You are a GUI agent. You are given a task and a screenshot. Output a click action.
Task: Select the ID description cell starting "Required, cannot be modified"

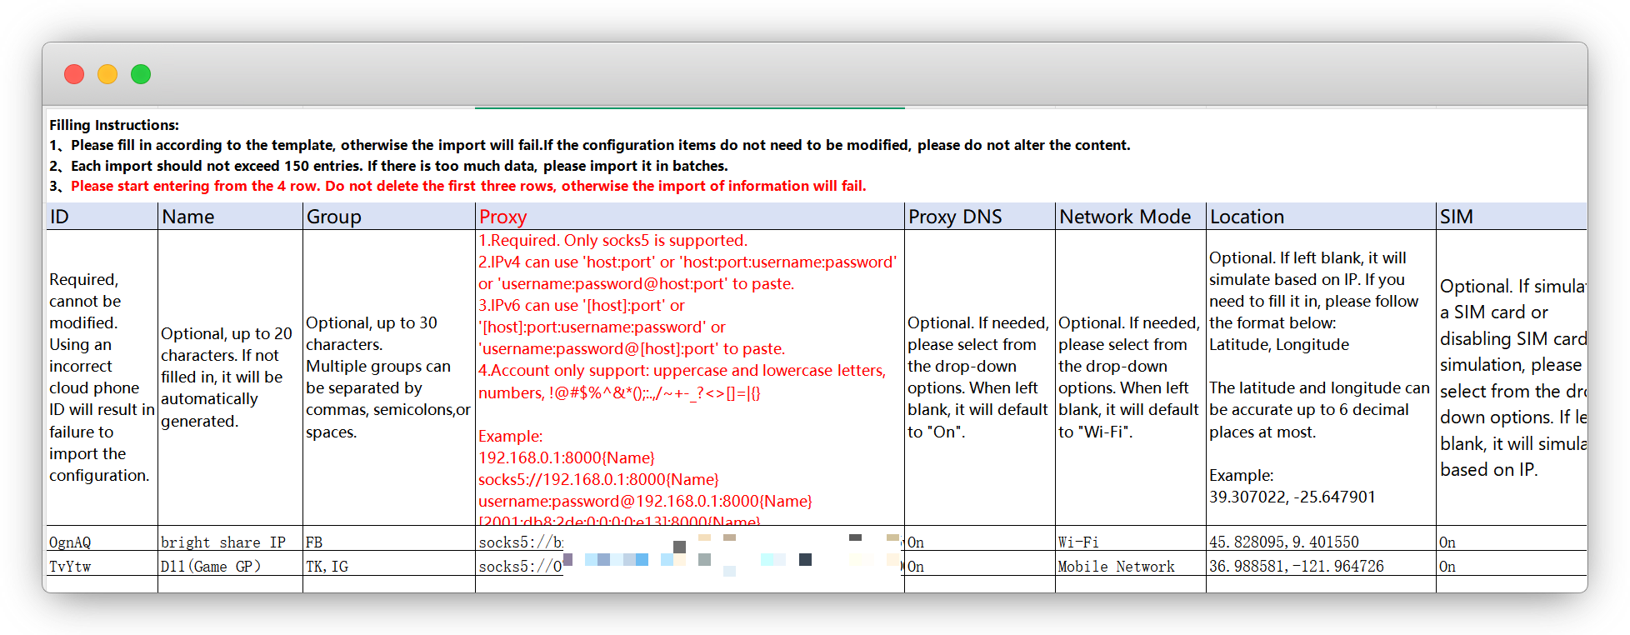point(102,377)
